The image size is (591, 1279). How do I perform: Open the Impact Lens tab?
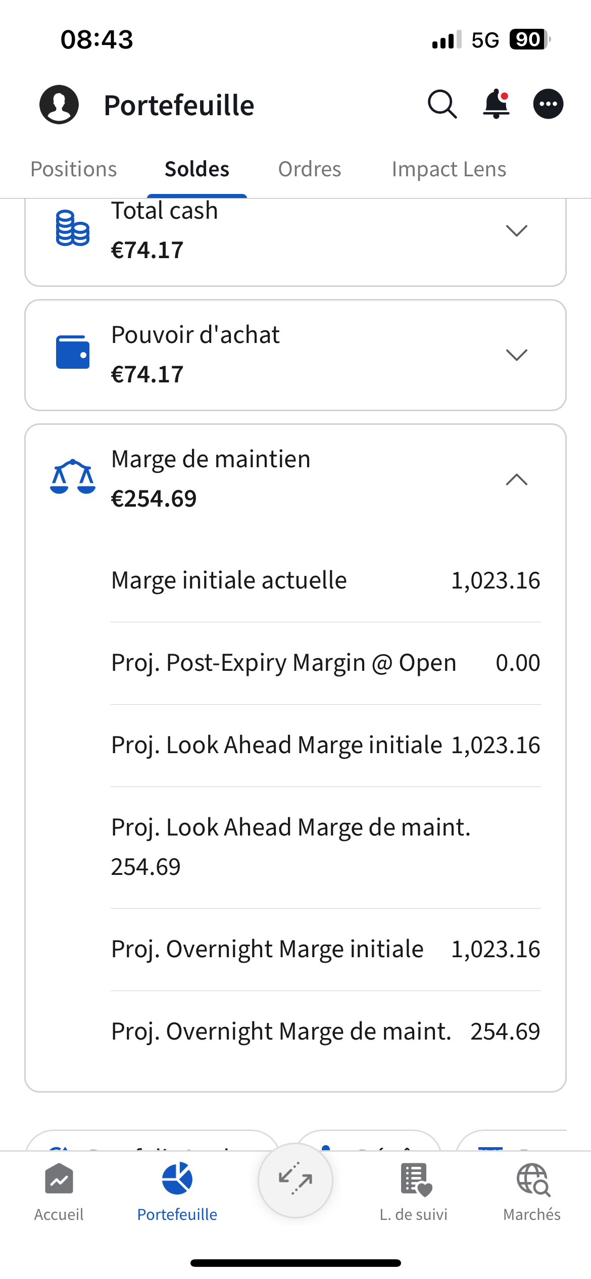(449, 169)
